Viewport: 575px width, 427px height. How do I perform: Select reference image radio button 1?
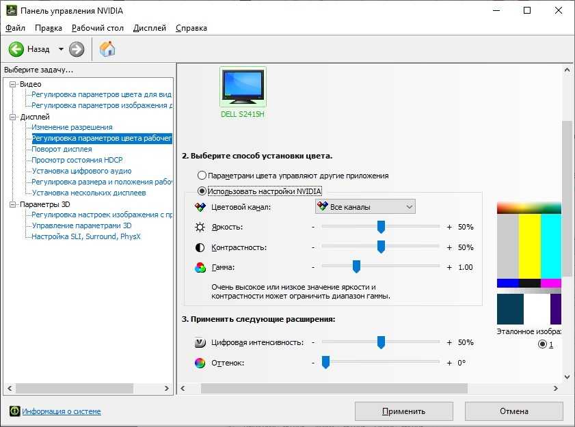[x=542, y=344]
